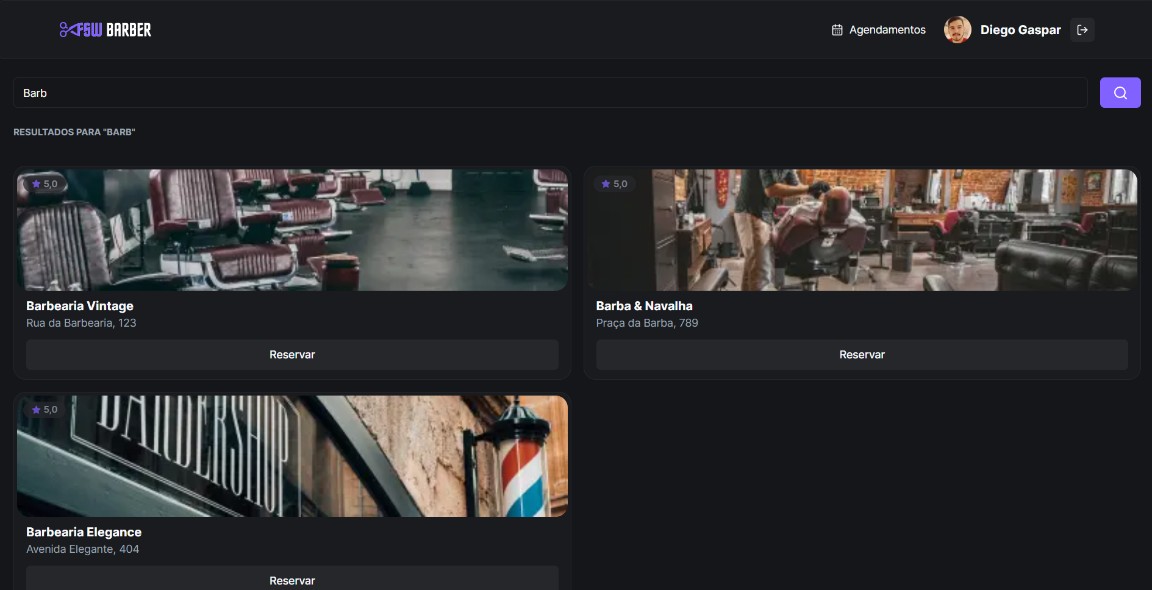1152x590 pixels.
Task: Click the star rating badge on Barba & Navalha
Action: [x=614, y=184]
